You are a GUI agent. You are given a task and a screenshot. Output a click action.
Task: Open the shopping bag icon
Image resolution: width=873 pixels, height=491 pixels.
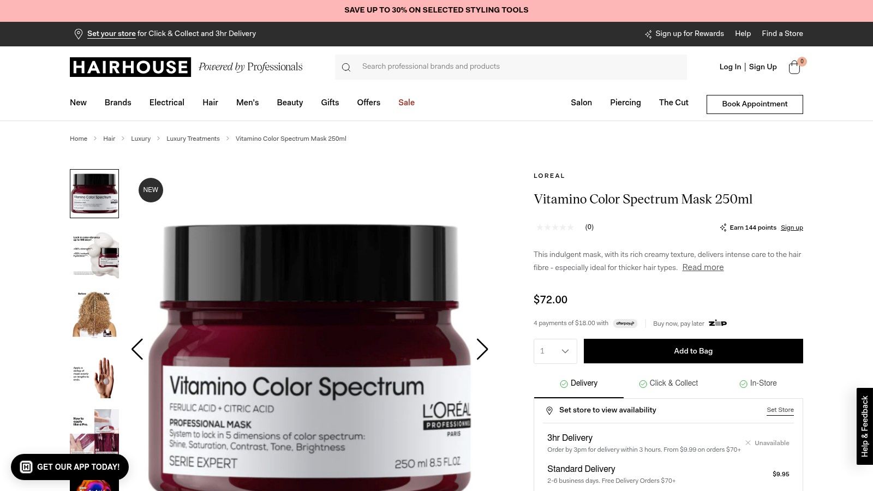[x=794, y=67]
